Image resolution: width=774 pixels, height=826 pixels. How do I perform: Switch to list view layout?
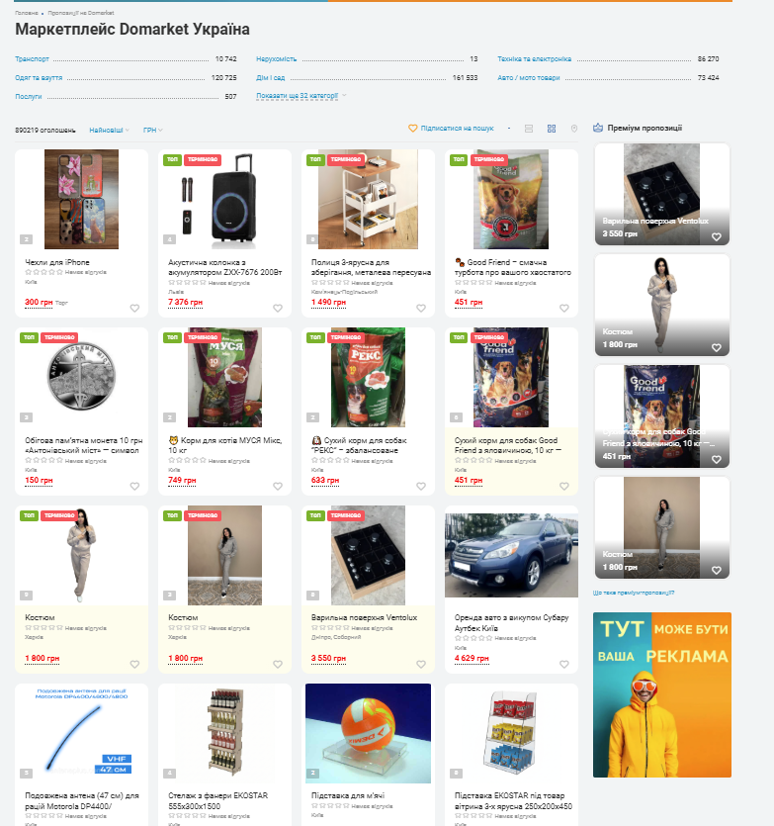[529, 129]
